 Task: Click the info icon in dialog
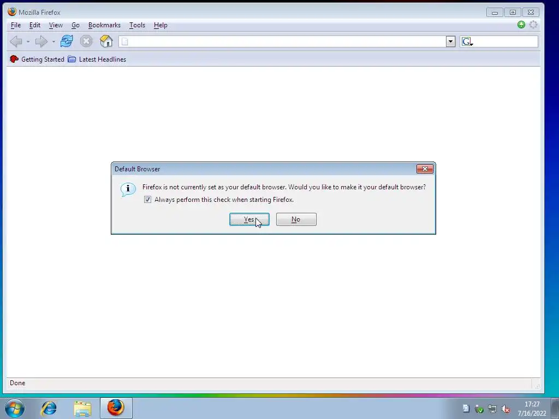tap(128, 189)
